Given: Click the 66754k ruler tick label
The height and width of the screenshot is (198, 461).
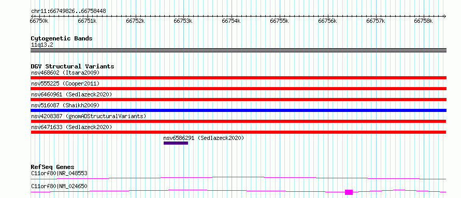Looking at the screenshot, I should point(232,21).
